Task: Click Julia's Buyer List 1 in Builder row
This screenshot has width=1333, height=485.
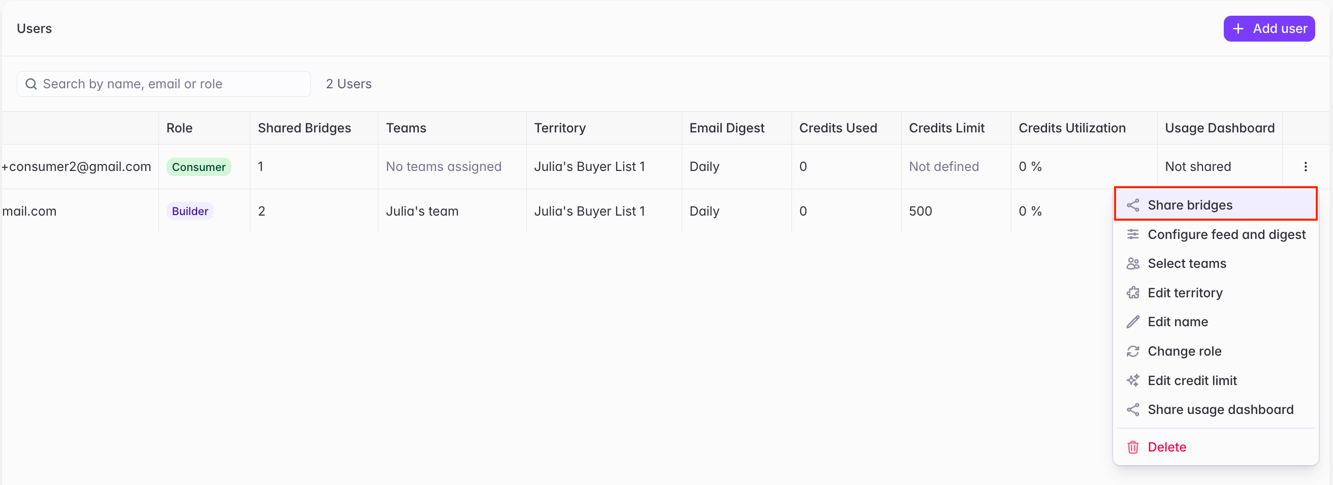Action: click(x=589, y=211)
